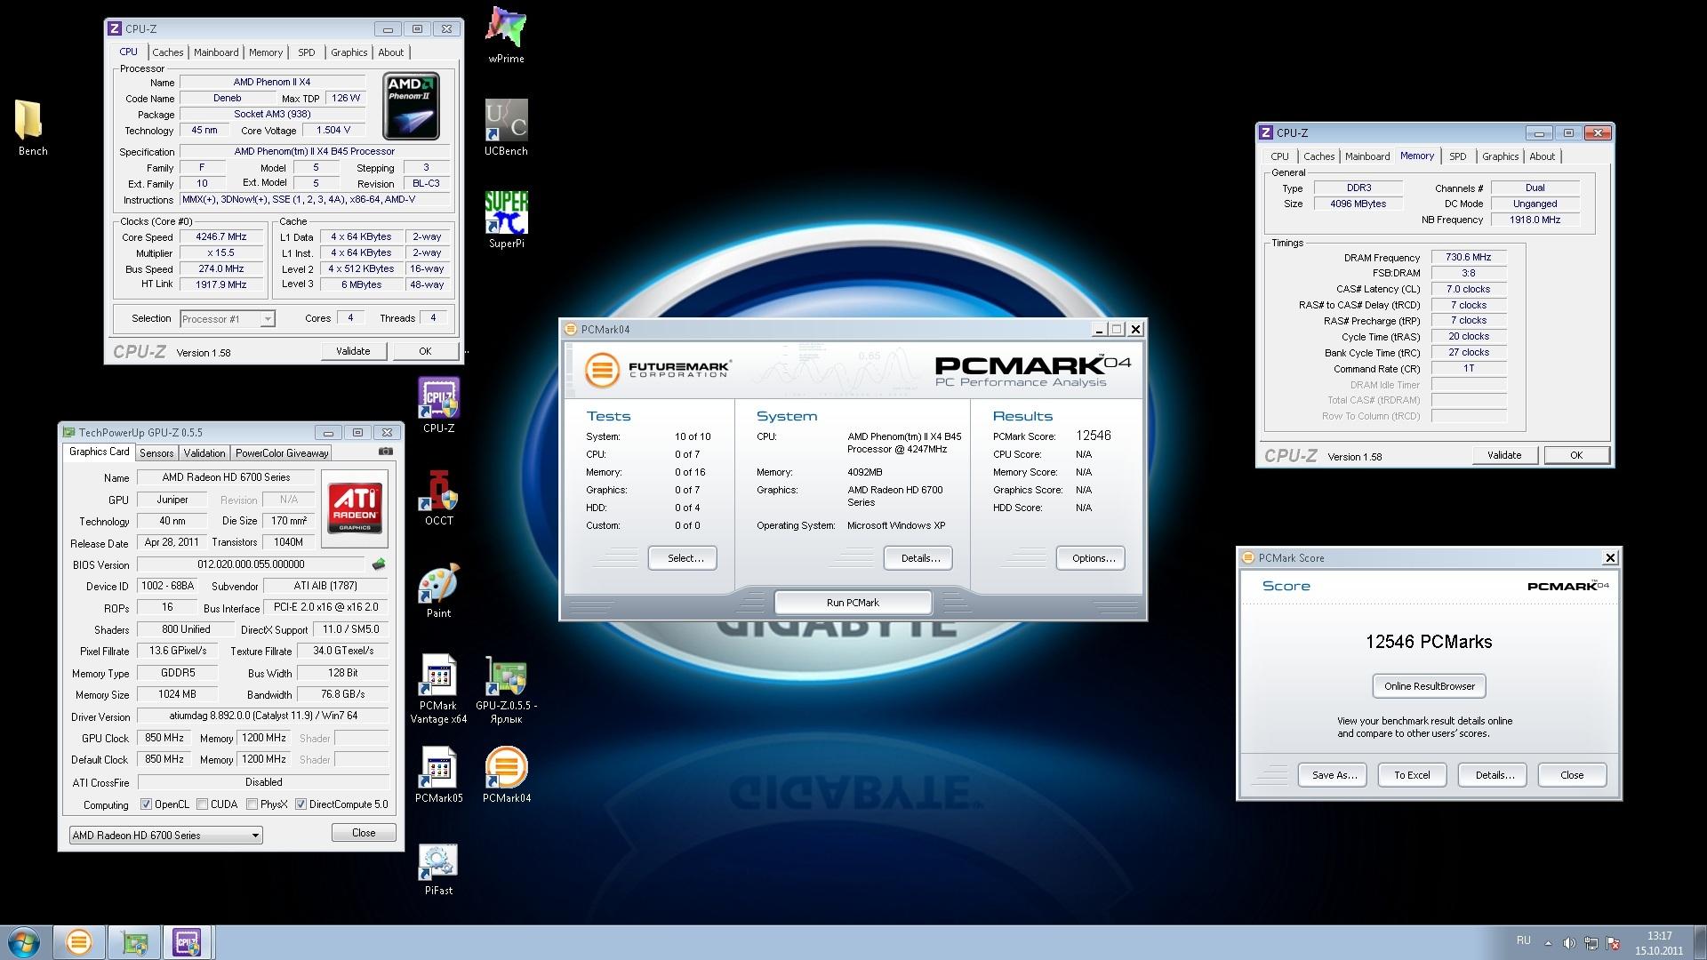Click the Close button in GPU-Z

pos(365,833)
